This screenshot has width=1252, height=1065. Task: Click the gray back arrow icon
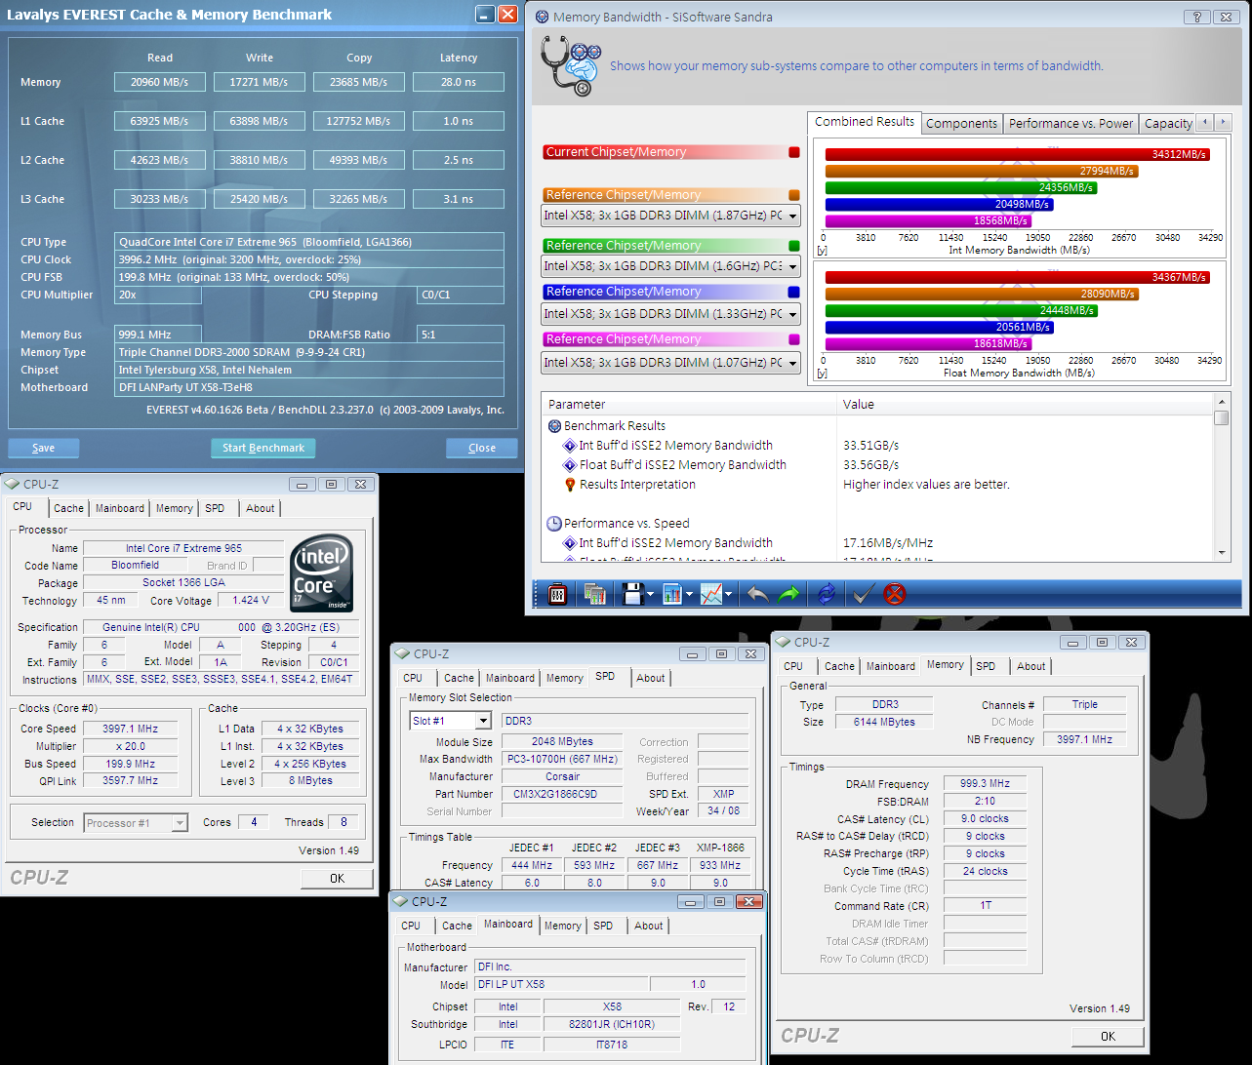pos(757,594)
